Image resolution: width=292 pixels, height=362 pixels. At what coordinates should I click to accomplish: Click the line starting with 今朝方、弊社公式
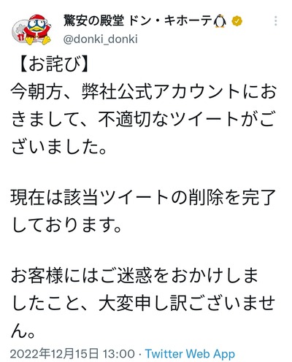[144, 92]
